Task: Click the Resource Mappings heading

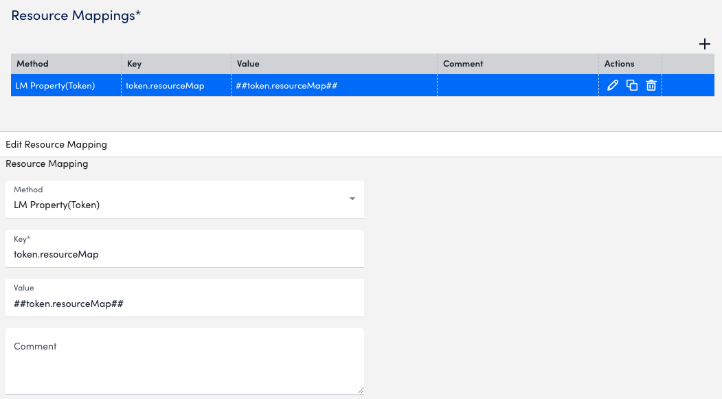Action: pos(76,16)
